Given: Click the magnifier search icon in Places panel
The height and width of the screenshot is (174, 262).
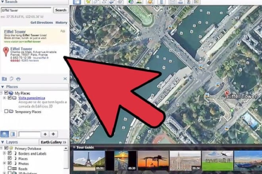Looking at the screenshot, I should [x=4, y=134].
